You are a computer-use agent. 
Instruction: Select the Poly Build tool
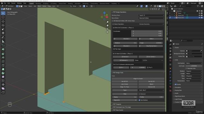point(3,69)
